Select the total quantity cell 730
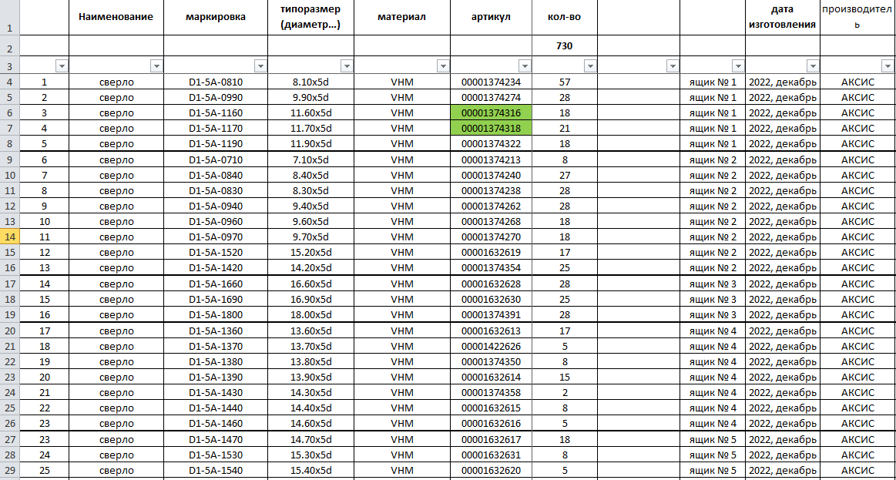 (x=564, y=46)
